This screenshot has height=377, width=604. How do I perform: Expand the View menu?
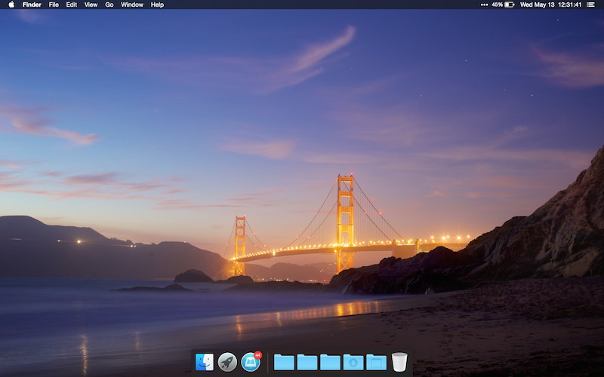pyautogui.click(x=91, y=5)
